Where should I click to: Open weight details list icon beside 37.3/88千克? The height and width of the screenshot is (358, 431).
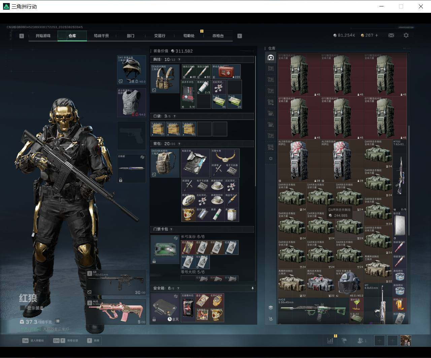point(58,321)
